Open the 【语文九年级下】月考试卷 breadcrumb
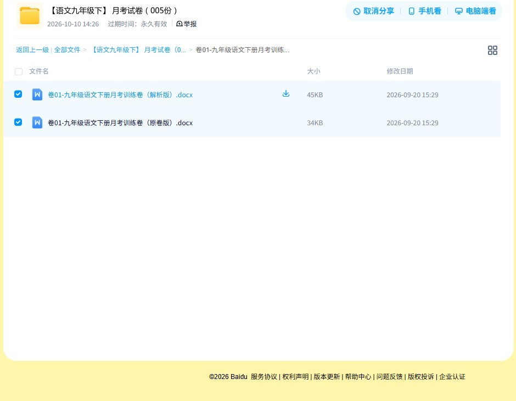Viewport: 516px width, 401px height. pos(138,50)
